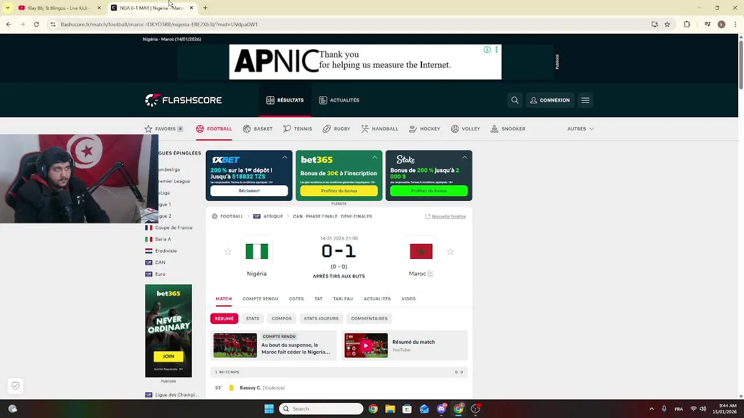
Task: Open Coupe de France in pinned leagues
Action: pyautogui.click(x=174, y=228)
